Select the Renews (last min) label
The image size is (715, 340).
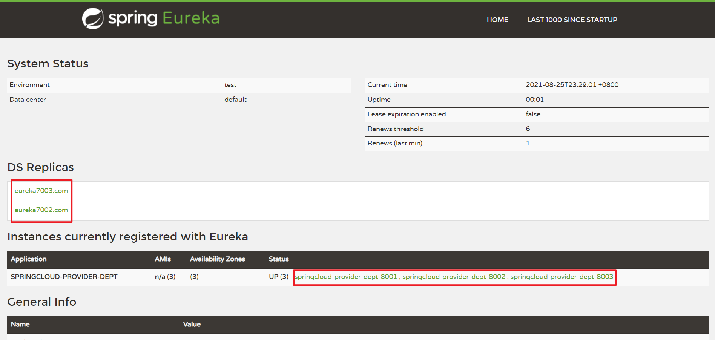click(x=395, y=143)
